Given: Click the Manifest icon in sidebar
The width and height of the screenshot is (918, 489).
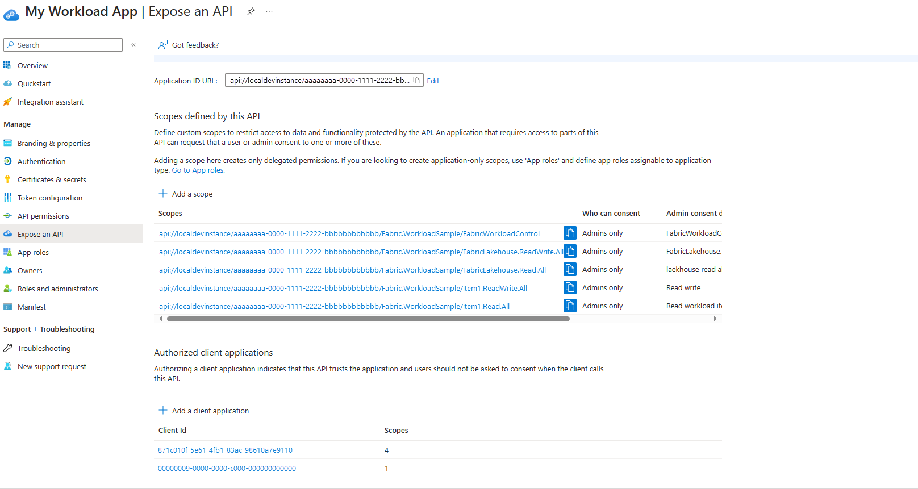Looking at the screenshot, I should pyautogui.click(x=7, y=306).
